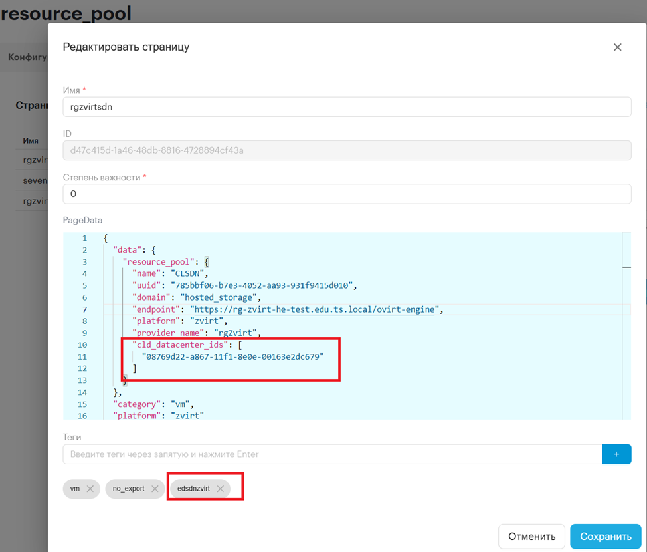This screenshot has width=647, height=552.
Task: Click the disabled ID field
Action: [347, 150]
